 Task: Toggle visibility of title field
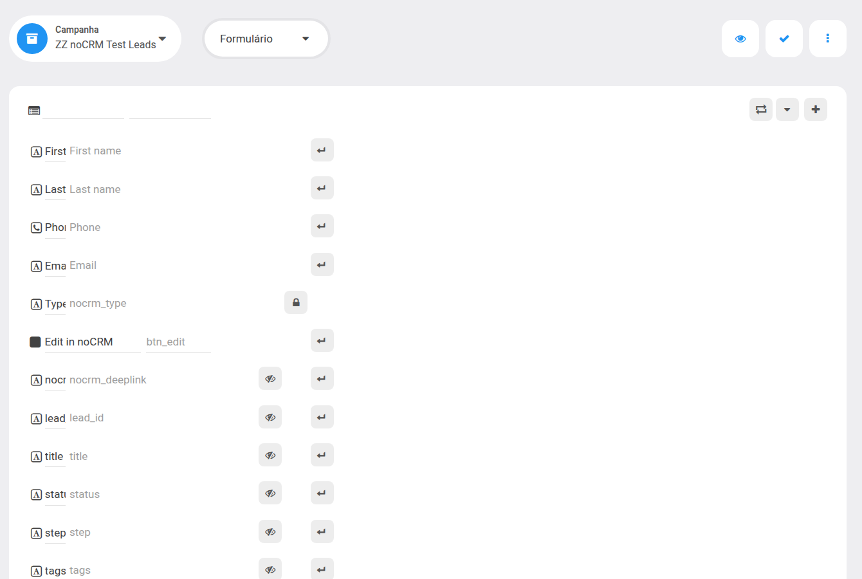270,455
